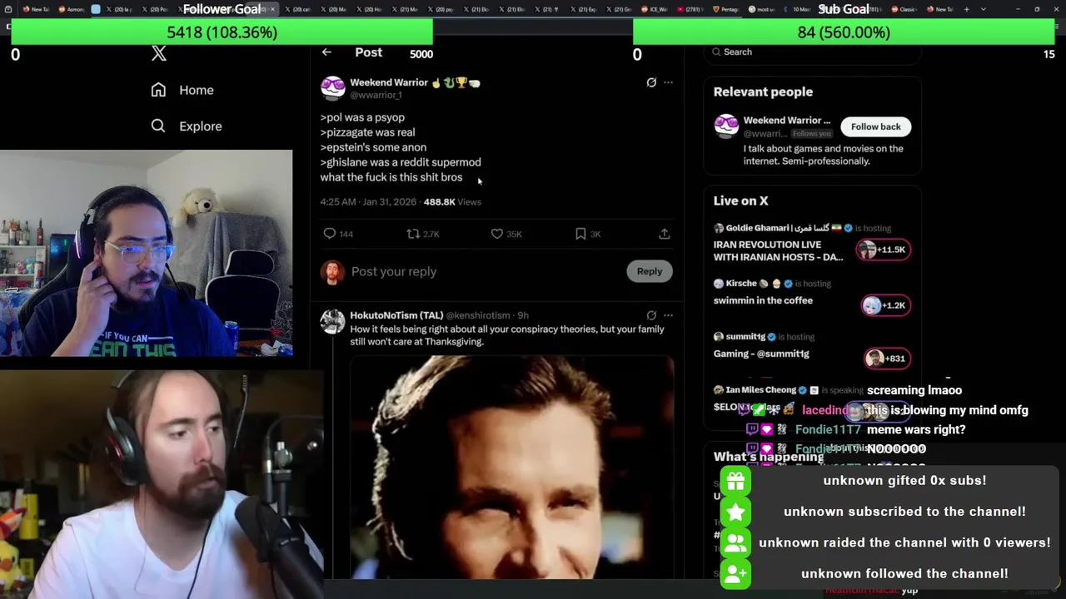Open the Gaming - @summit1g broadcast
The image size is (1066, 599).
coord(761,354)
